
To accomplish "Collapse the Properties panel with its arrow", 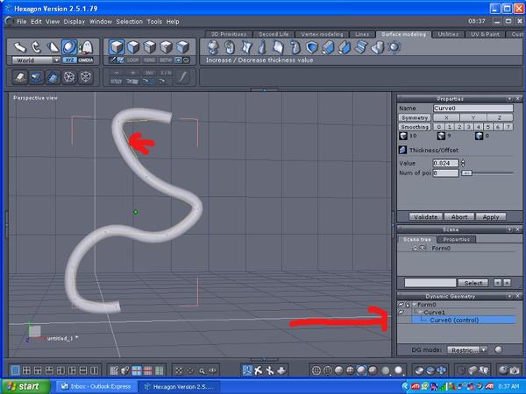I will [x=509, y=99].
